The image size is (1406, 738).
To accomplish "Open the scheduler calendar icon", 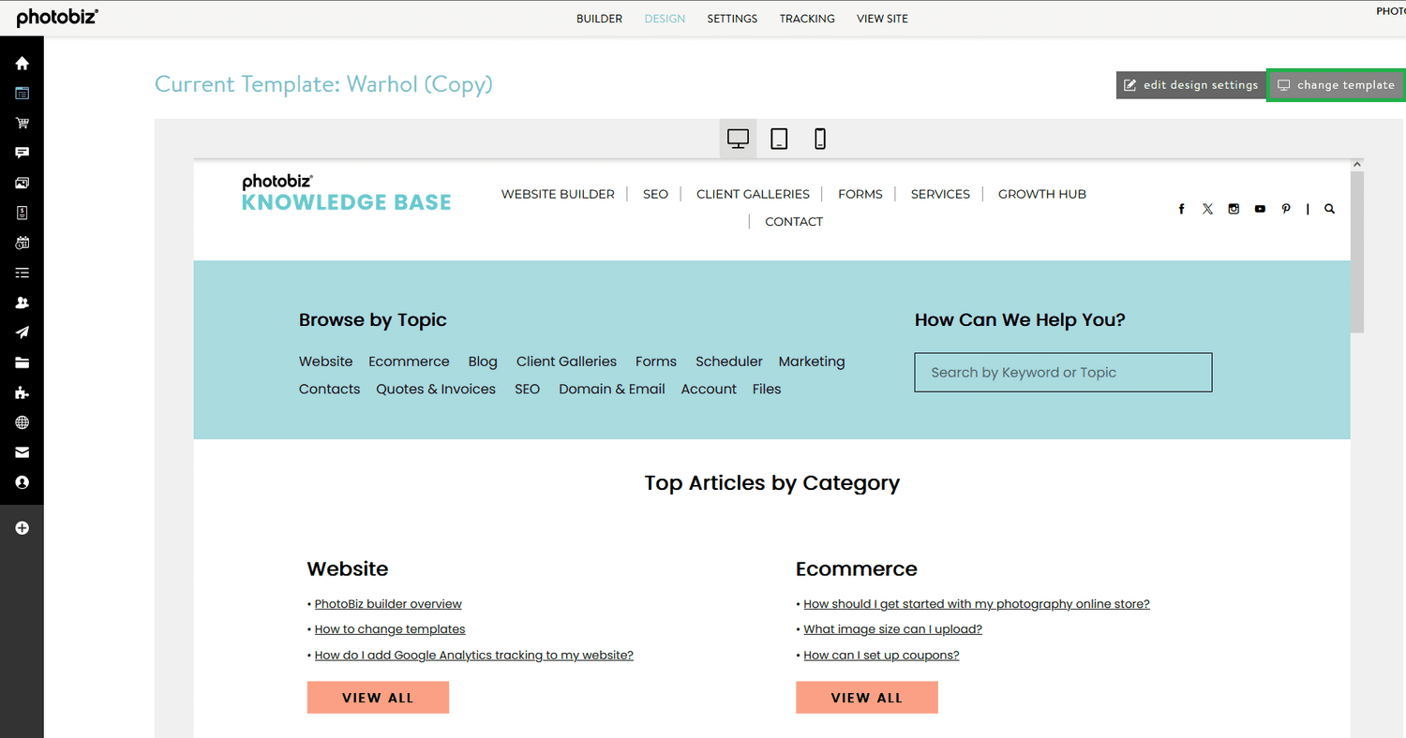I will pos(22,243).
